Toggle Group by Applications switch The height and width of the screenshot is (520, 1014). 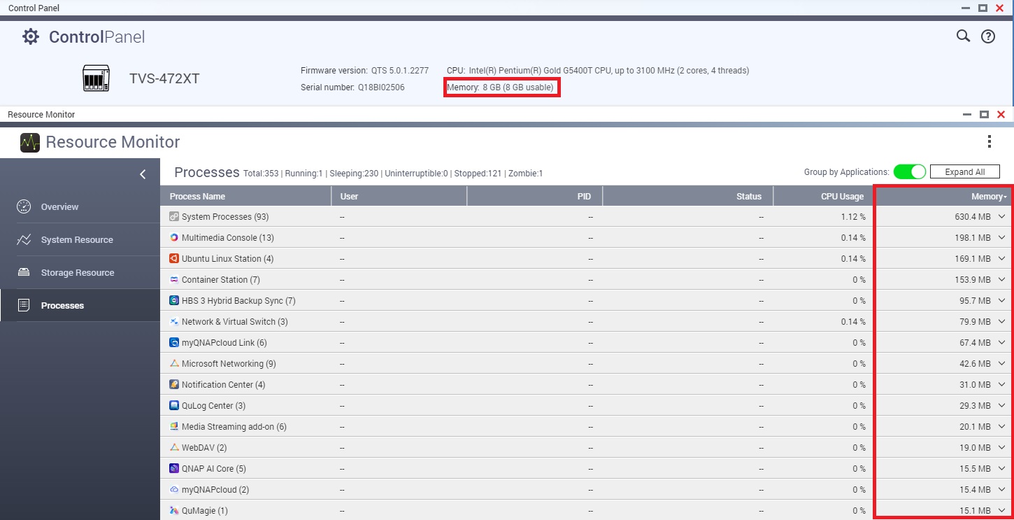(909, 171)
